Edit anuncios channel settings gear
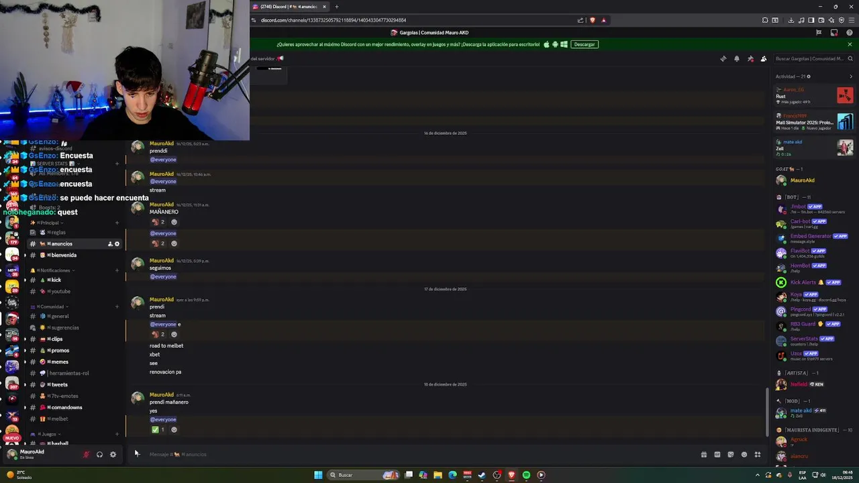The image size is (859, 483). pyautogui.click(x=117, y=244)
